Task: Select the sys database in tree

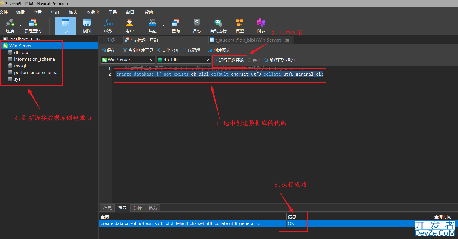Action: coord(17,79)
